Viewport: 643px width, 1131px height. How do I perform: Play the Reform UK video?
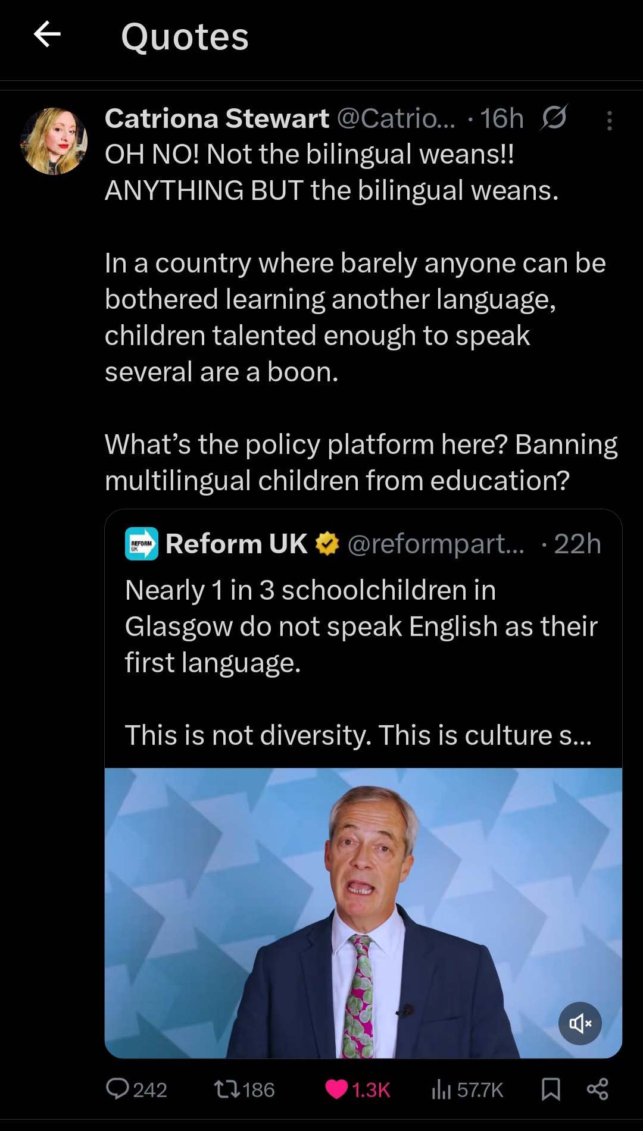(x=363, y=913)
